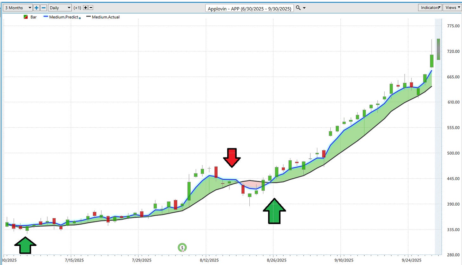
Task: Click the small dot beside Medium.Predict
Action: [80, 18]
